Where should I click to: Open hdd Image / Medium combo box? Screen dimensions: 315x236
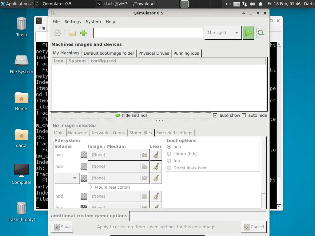(x=118, y=196)
